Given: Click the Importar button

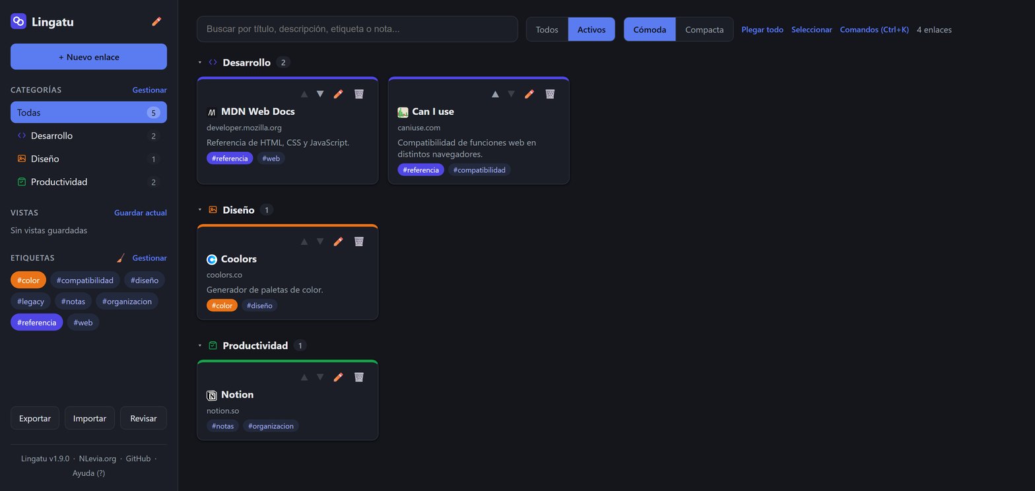Looking at the screenshot, I should (x=90, y=418).
